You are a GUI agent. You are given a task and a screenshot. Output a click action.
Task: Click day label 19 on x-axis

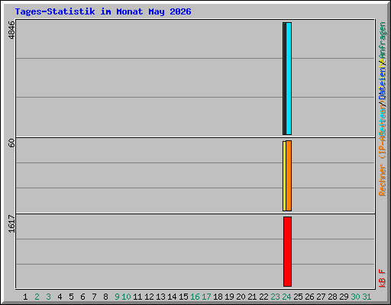point(229,297)
